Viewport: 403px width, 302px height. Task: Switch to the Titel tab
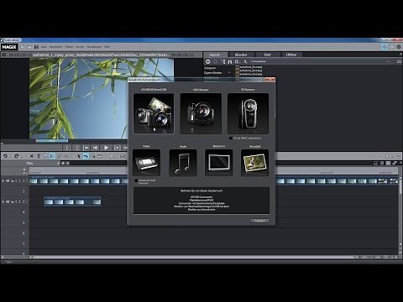click(267, 55)
